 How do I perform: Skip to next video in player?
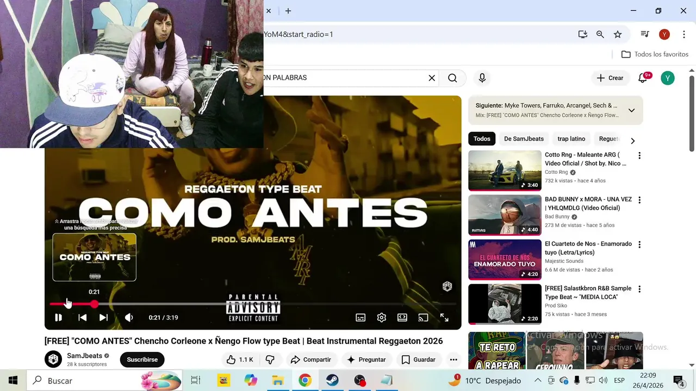[103, 318]
